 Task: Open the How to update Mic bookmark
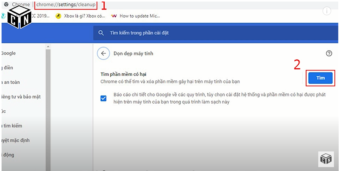click(x=135, y=16)
